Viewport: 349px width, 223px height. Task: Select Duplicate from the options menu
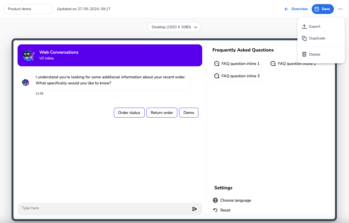317,38
